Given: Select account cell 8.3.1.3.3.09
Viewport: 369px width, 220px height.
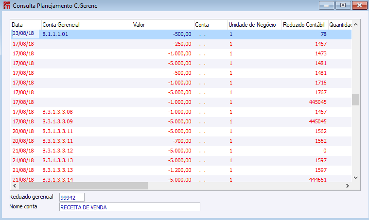Looking at the screenshot, I should (x=58, y=121).
